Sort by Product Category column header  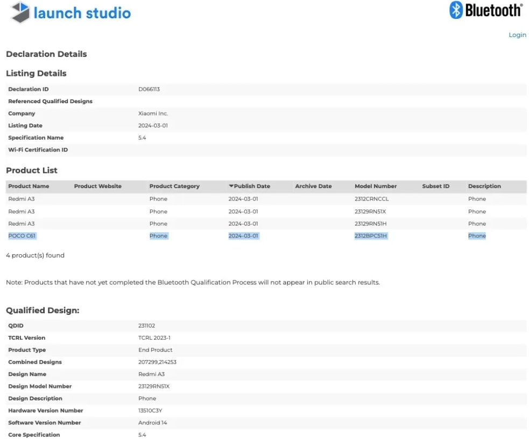coord(174,186)
